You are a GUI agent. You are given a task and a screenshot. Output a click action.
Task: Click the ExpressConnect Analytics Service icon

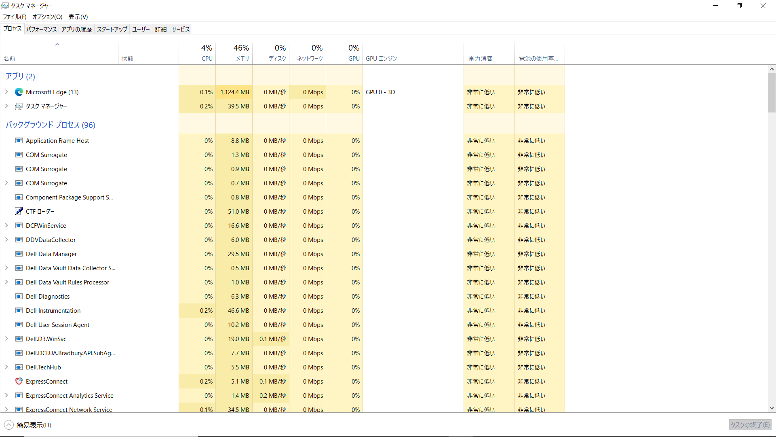click(19, 396)
